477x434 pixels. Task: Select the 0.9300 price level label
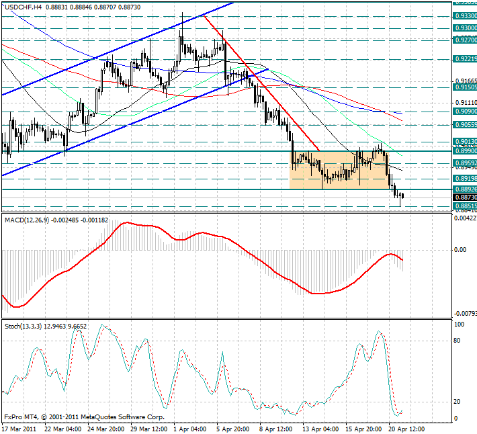coord(465,28)
